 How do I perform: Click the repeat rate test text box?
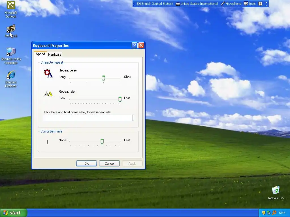pyautogui.click(x=88, y=118)
